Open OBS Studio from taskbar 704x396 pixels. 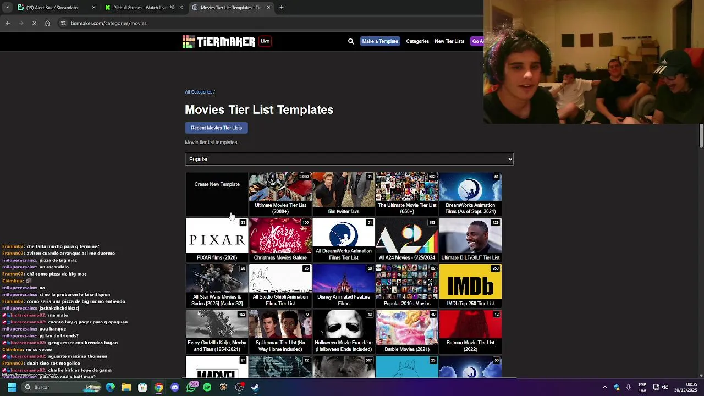[239, 387]
